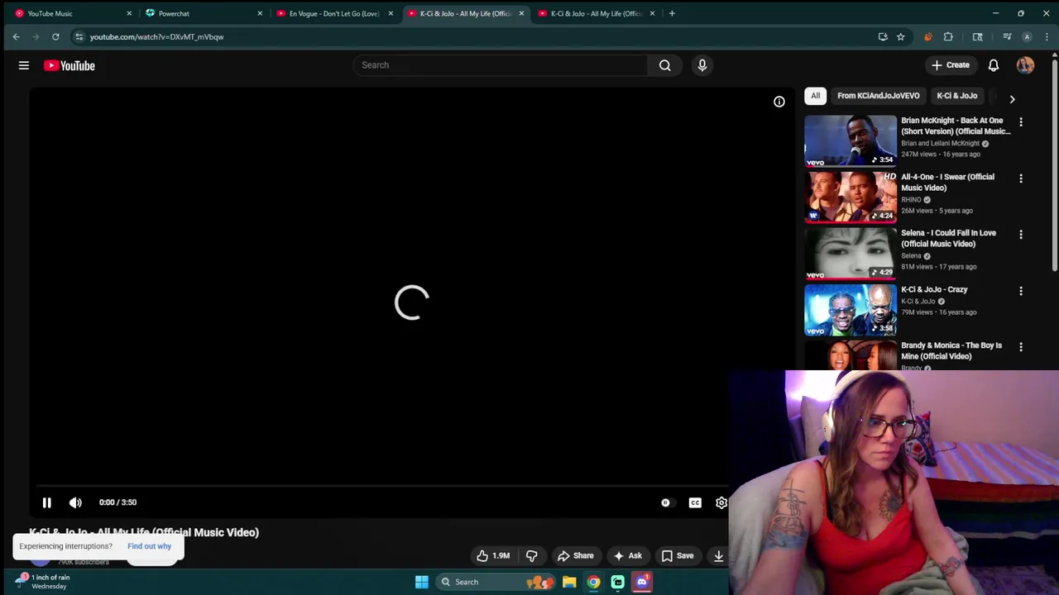Click the video progress bar
This screenshot has width=1059, height=595.
pyautogui.click(x=381, y=486)
